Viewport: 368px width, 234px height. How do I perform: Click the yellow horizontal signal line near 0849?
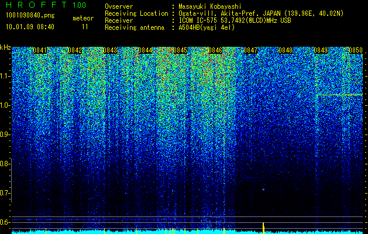342,95
